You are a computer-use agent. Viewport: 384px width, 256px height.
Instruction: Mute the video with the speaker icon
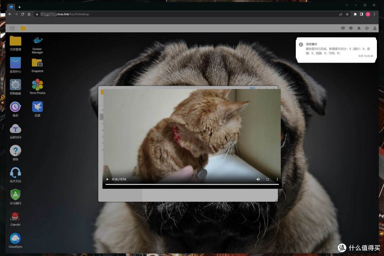click(258, 179)
